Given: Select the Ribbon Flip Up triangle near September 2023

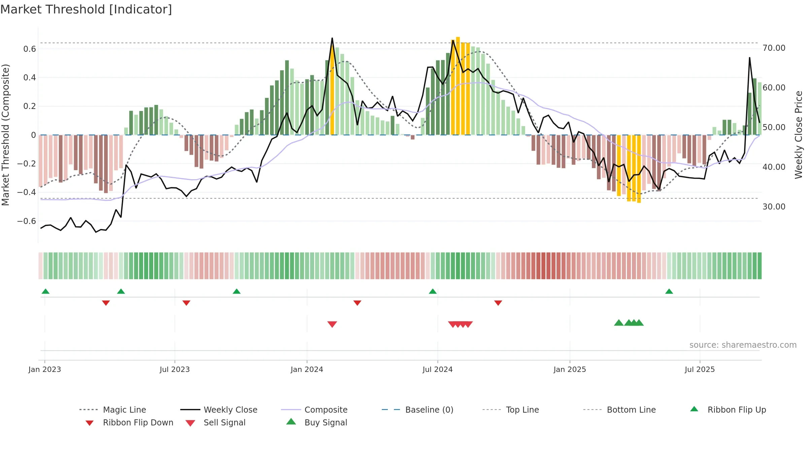Looking at the screenshot, I should click(237, 291).
